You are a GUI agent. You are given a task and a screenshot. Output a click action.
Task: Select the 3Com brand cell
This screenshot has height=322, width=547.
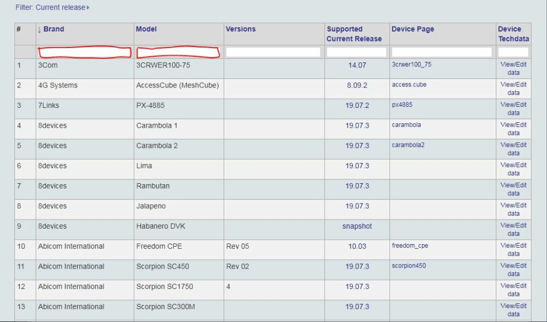coord(85,69)
